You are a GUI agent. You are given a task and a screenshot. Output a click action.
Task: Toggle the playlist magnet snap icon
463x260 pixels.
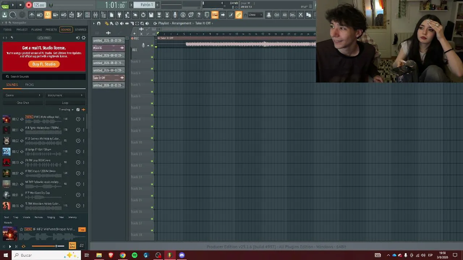tap(99, 23)
